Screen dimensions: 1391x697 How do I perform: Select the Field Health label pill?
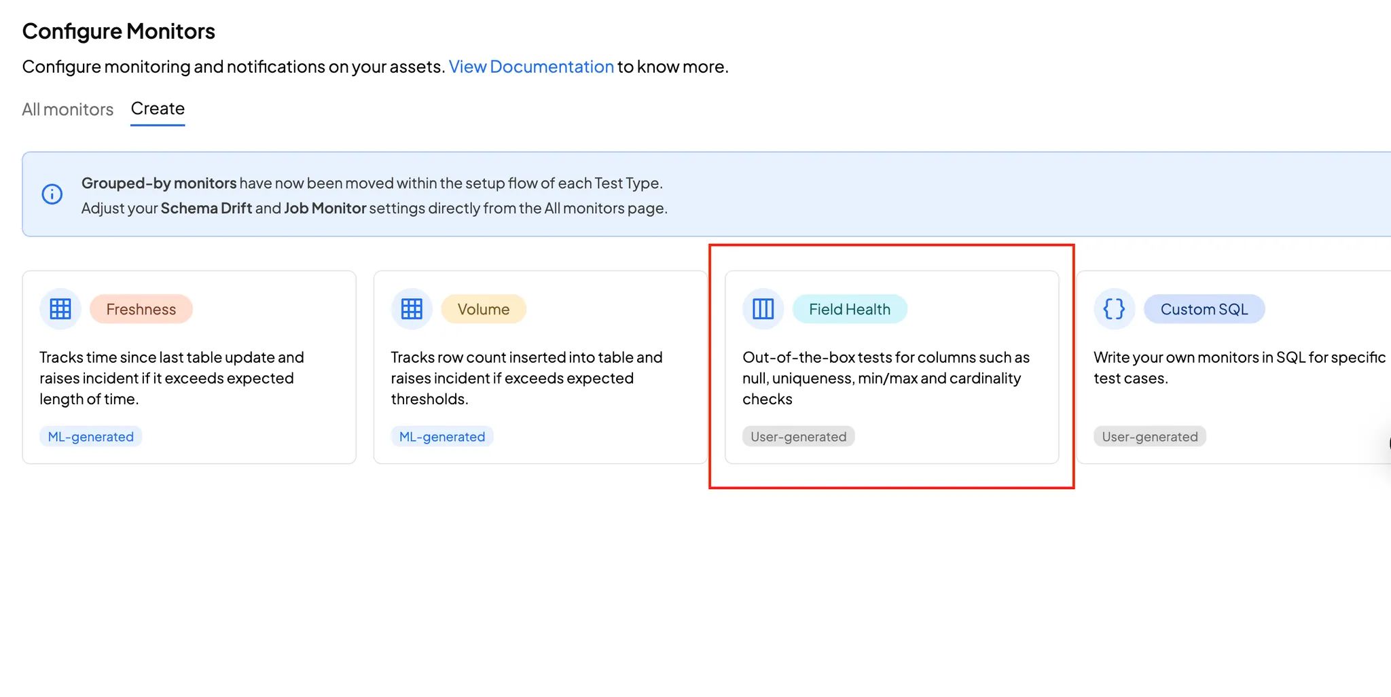pos(849,309)
